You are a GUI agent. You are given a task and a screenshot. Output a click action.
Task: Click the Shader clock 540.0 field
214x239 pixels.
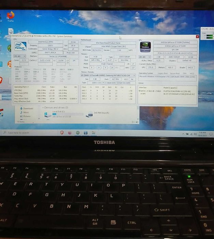[190, 67]
